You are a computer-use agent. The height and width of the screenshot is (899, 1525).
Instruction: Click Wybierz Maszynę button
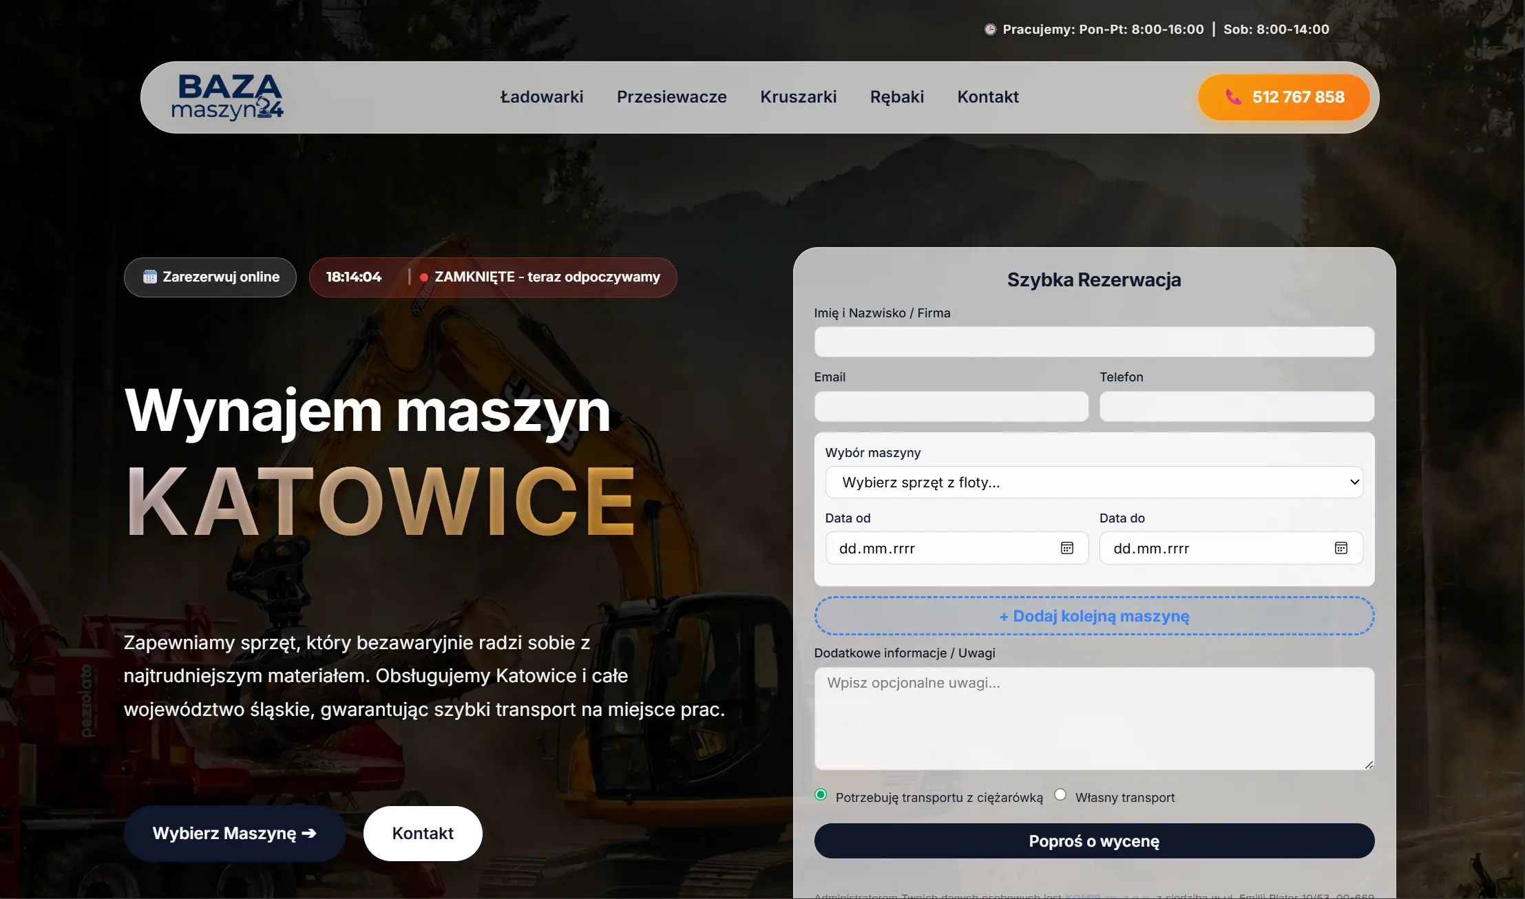(235, 834)
